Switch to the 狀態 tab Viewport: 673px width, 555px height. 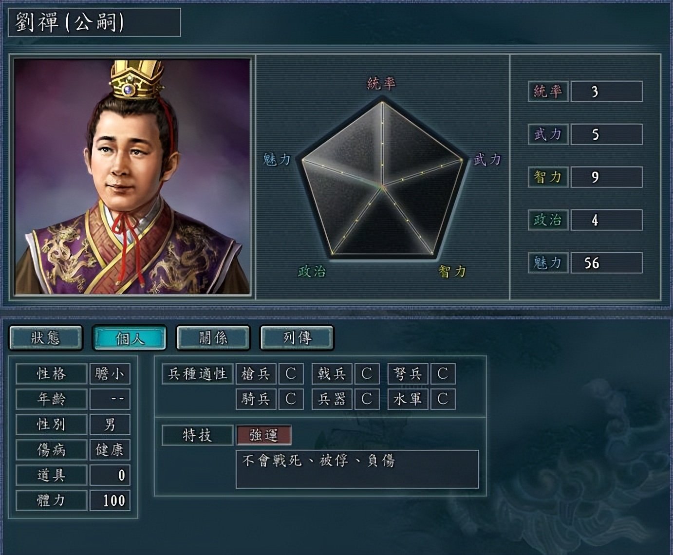pyautogui.click(x=46, y=338)
